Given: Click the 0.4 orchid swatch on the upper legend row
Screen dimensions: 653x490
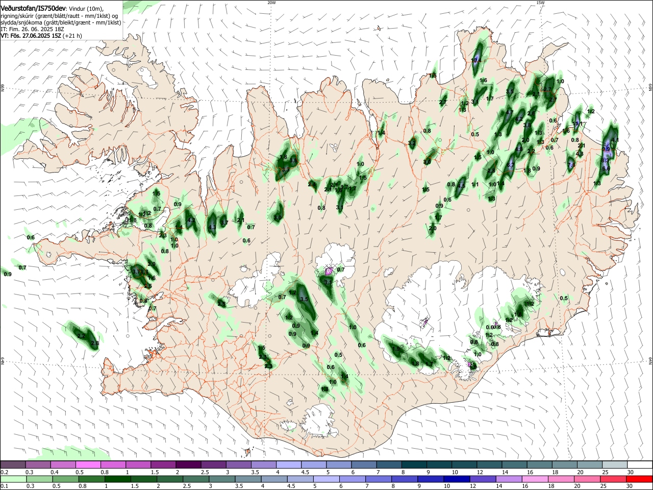Looking at the screenshot, I should pos(63,465).
